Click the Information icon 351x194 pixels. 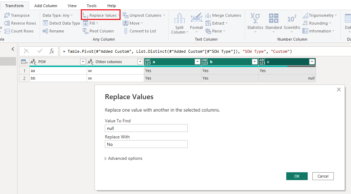click(305, 31)
